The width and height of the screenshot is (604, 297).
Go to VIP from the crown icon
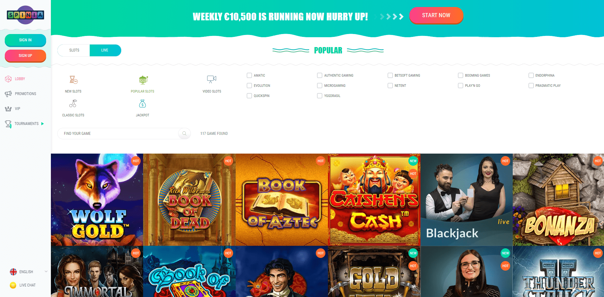pyautogui.click(x=8, y=109)
